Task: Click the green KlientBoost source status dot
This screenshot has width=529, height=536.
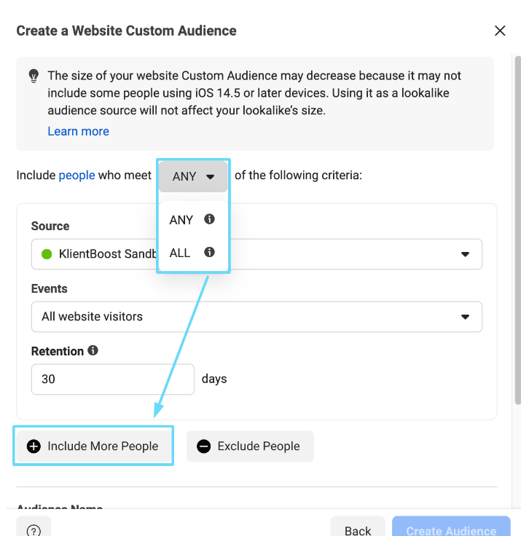Action: click(47, 254)
